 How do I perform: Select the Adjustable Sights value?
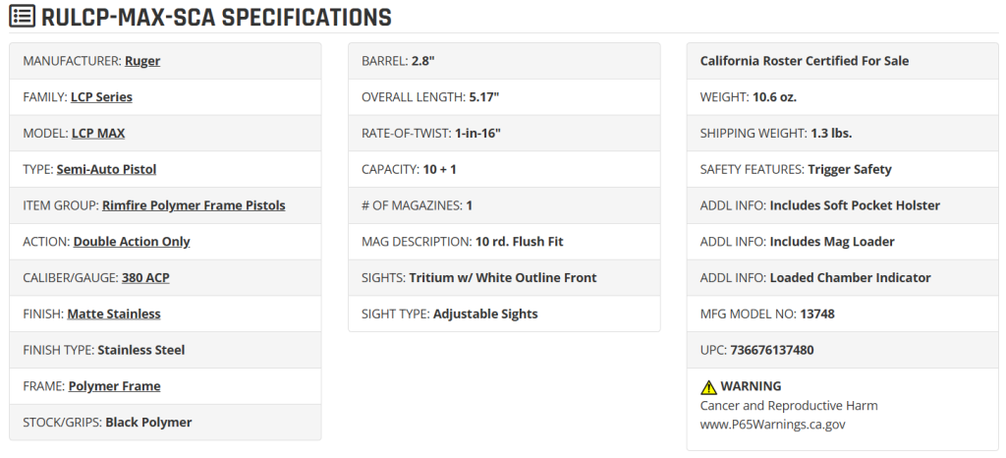point(485,314)
